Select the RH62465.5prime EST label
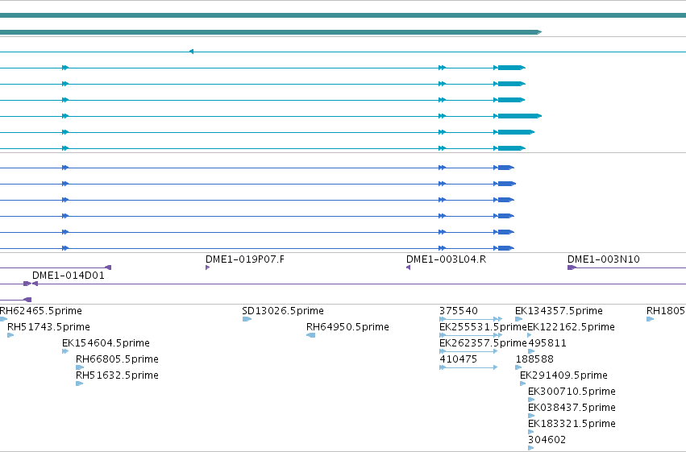 pos(40,311)
